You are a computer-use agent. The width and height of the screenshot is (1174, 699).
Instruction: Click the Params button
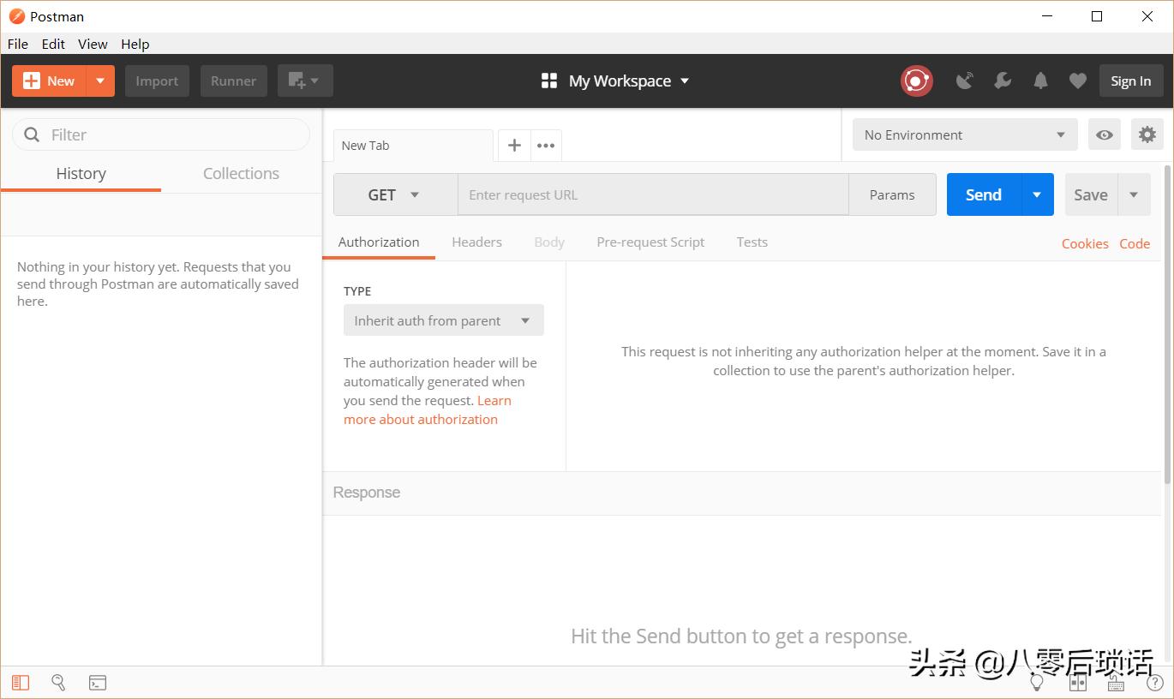click(892, 194)
